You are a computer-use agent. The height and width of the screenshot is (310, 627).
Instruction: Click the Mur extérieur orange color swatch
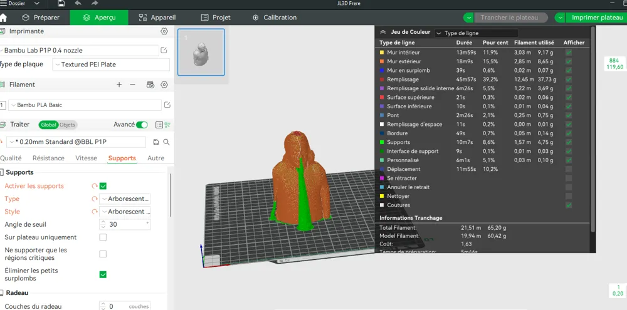coord(381,61)
